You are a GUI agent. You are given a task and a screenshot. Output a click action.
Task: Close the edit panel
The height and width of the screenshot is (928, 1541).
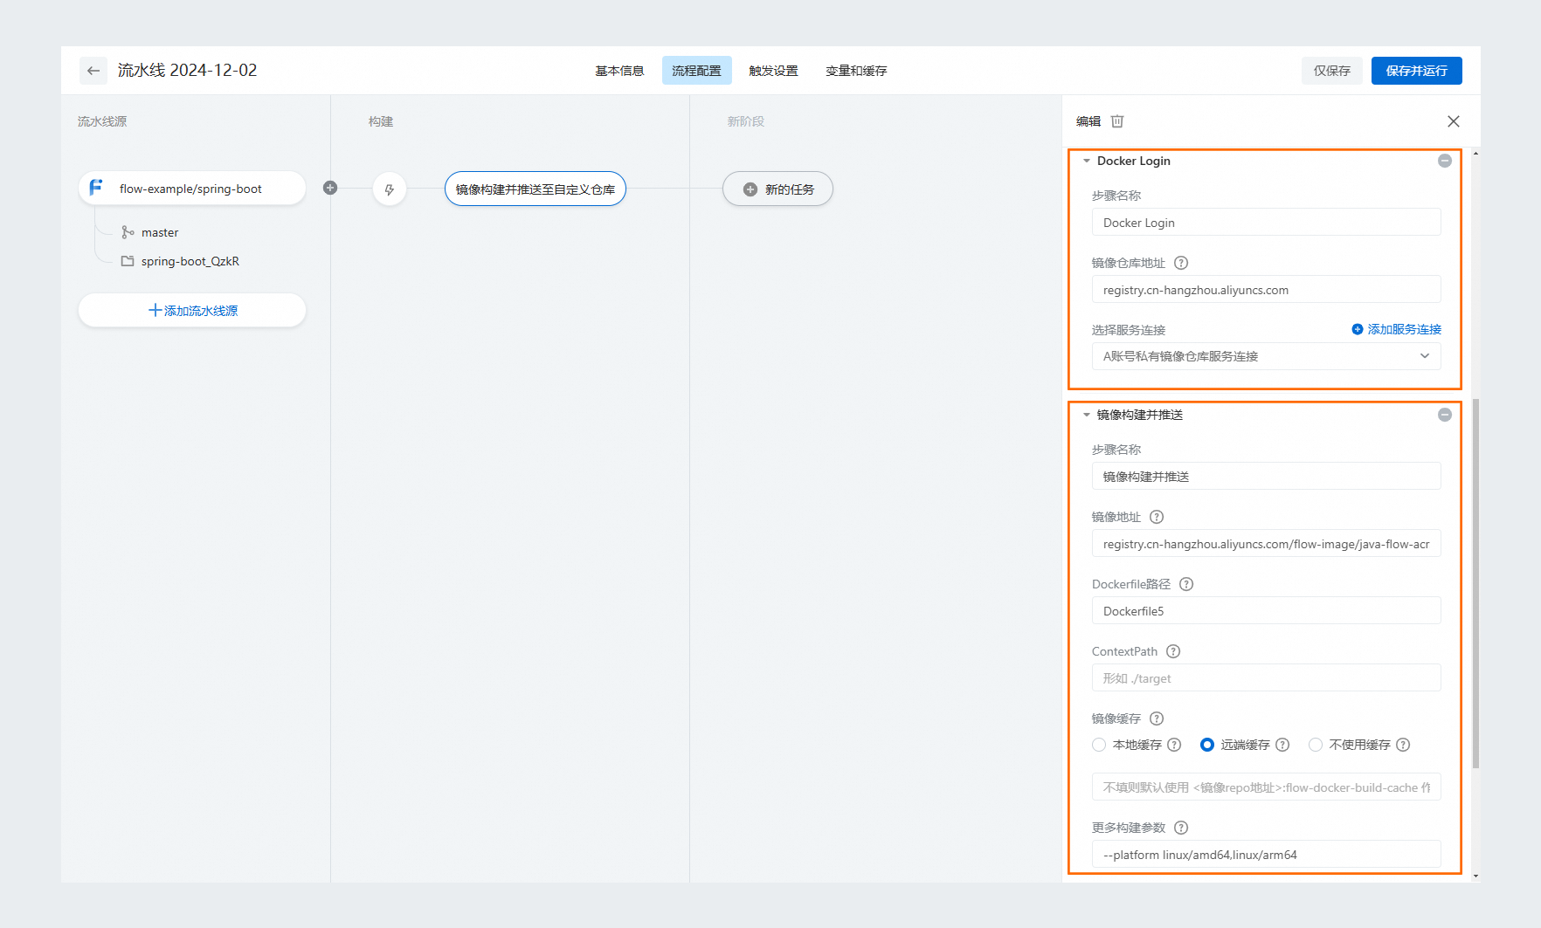1454,121
